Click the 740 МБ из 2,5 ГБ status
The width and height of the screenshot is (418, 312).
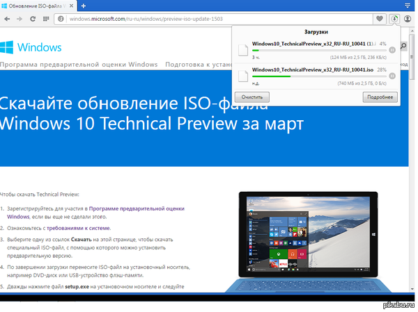[x=362, y=83]
